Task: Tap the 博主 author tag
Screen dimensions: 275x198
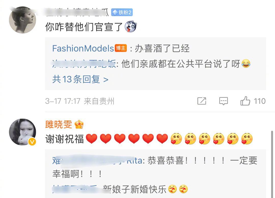Action: 121,48
